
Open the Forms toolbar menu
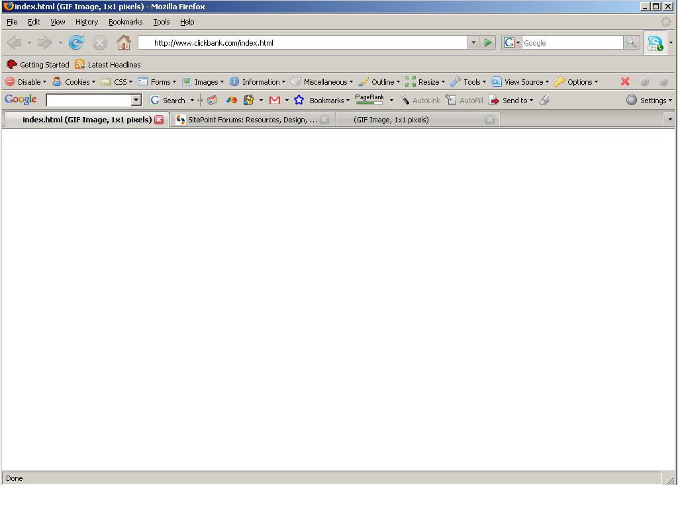coord(157,81)
